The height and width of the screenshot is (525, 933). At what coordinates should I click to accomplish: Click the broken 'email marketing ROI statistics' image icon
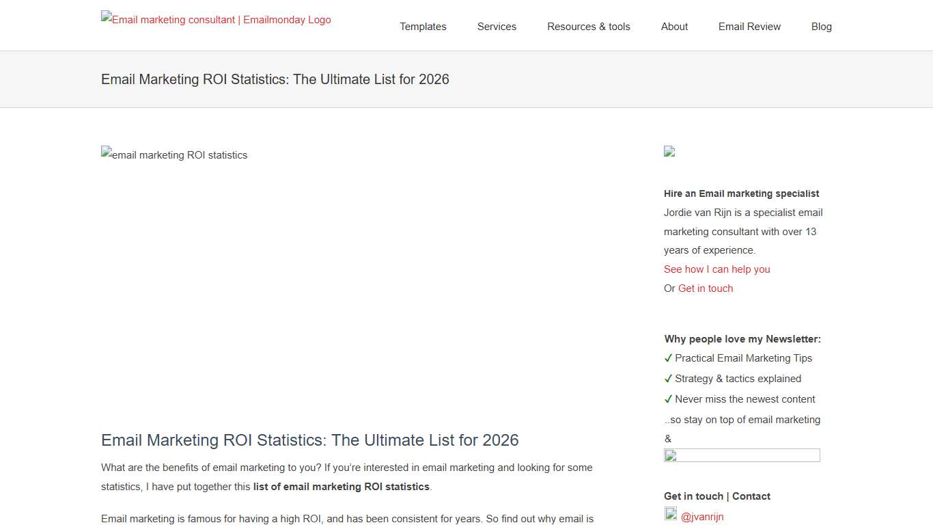[107, 151]
